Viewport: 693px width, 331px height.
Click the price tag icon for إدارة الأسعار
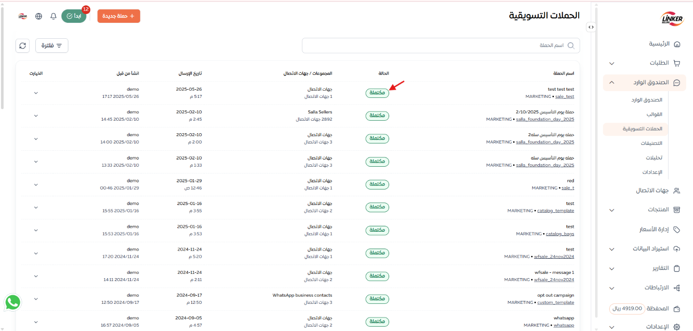point(677,229)
